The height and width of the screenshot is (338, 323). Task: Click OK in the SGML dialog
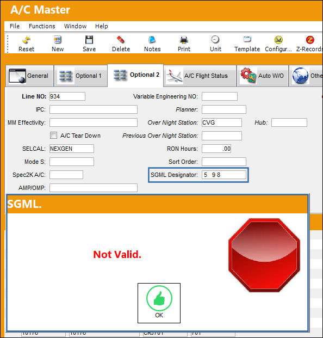pyautogui.click(x=159, y=303)
